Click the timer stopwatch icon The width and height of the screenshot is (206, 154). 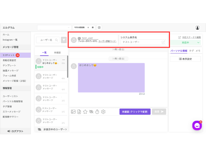(97, 112)
